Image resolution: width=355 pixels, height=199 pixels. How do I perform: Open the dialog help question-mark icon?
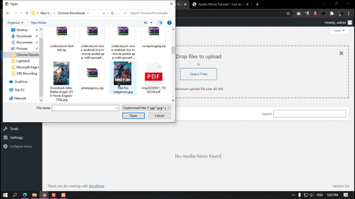[x=169, y=23]
